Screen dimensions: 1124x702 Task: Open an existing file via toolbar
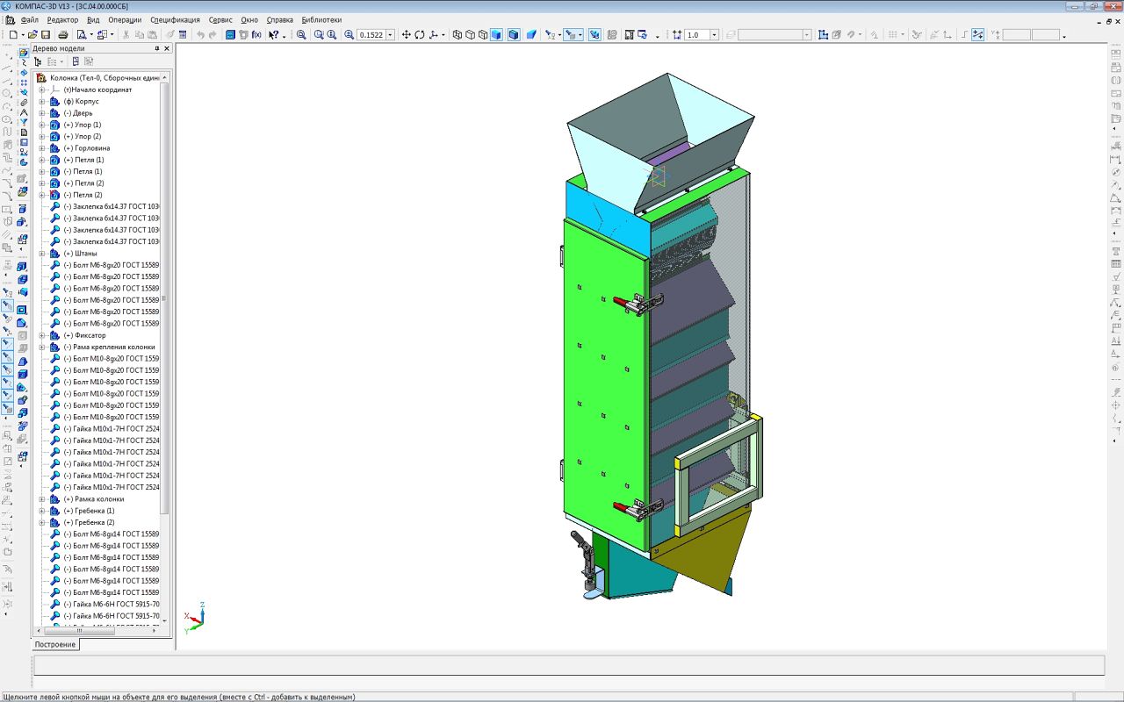[32, 35]
